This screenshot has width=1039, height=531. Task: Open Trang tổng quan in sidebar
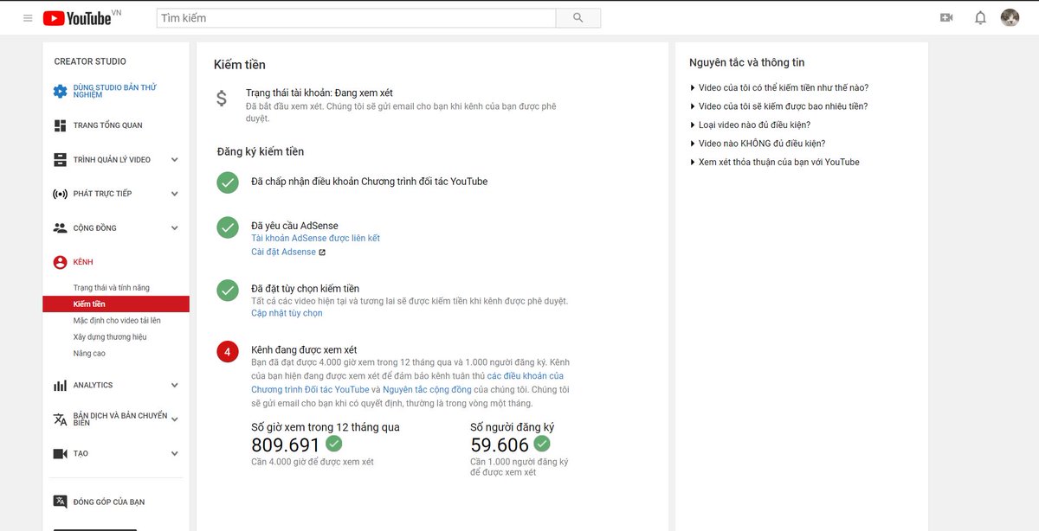pyautogui.click(x=107, y=125)
